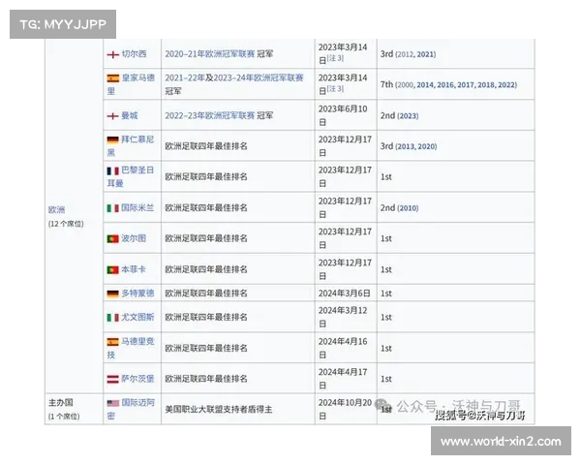Screen dimensions: 581x465
Task: Open the 国际米兰 team link
Action: pyautogui.click(x=138, y=207)
